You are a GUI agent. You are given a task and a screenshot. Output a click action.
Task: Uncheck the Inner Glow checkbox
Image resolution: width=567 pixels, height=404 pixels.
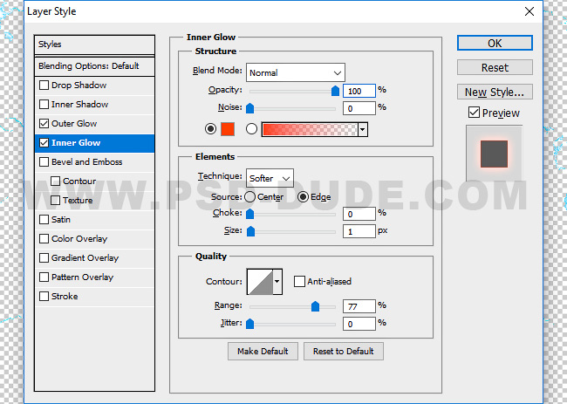pyautogui.click(x=44, y=143)
